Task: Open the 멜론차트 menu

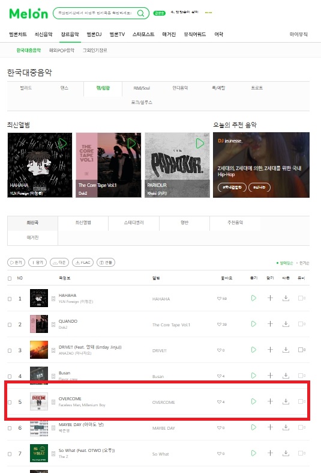Action: tap(18, 34)
